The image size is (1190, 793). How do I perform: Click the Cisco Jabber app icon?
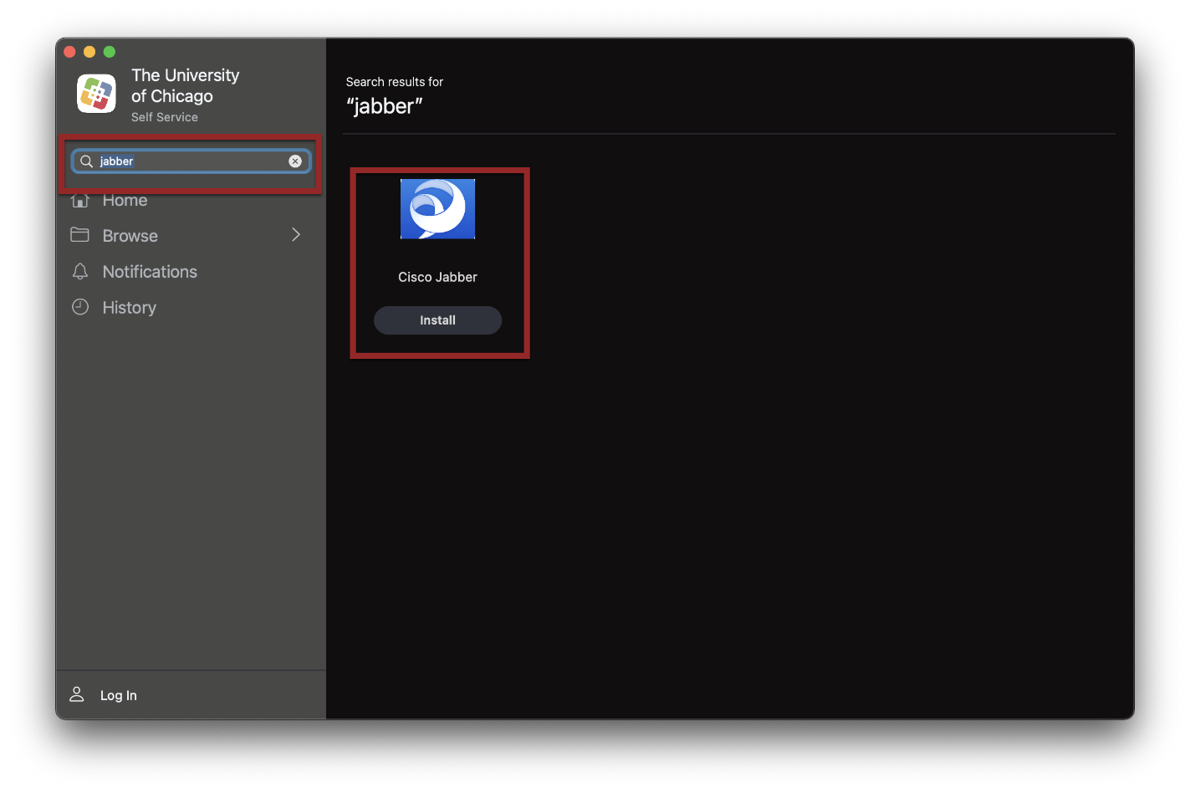tap(437, 209)
